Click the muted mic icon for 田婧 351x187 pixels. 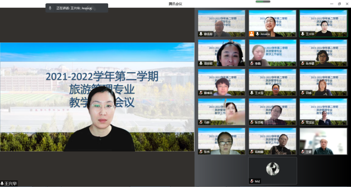point(303,93)
